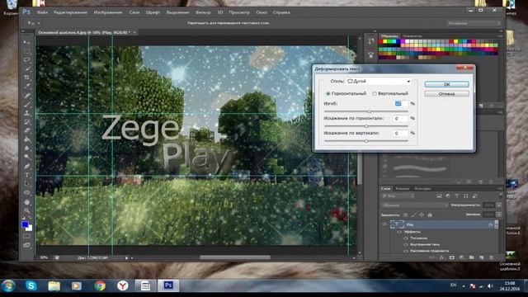Screen dimensions: 528x297
Task: Toggle visibility of Эффекты effects group
Action: pos(399,232)
